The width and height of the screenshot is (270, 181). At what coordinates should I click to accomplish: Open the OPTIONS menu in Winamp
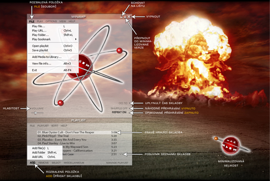51,21
